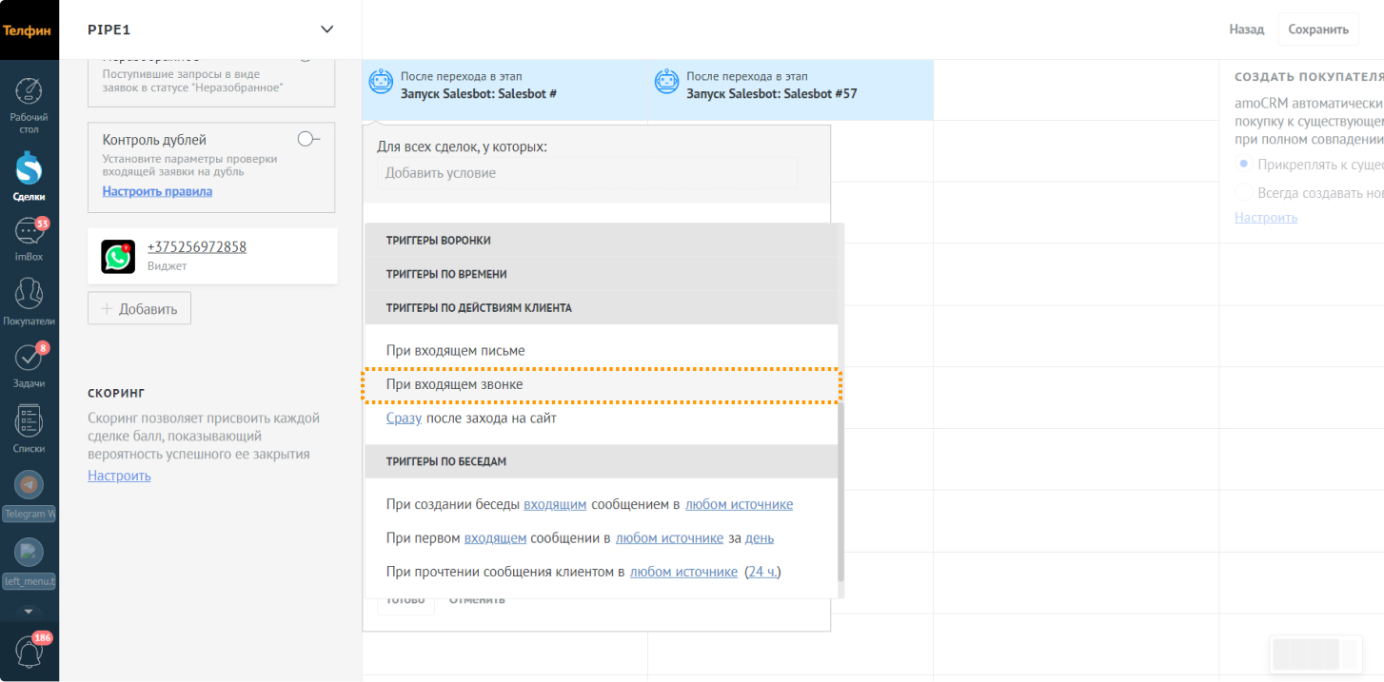Viewport: 1384px width, 682px height.
Task: Click the Telegram widget icon in sidebar
Action: [30, 484]
